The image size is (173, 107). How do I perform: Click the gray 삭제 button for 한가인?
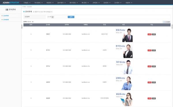154,50
